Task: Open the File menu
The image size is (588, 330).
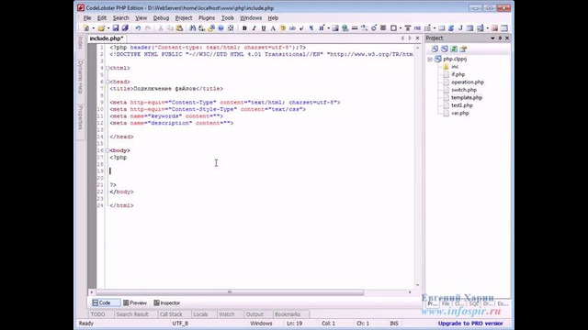Action: point(87,18)
